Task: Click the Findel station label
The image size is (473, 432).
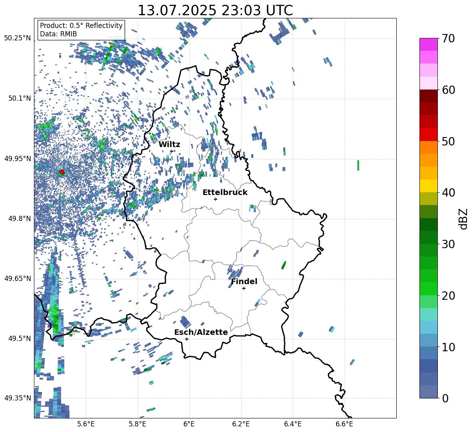Action: 244,281
